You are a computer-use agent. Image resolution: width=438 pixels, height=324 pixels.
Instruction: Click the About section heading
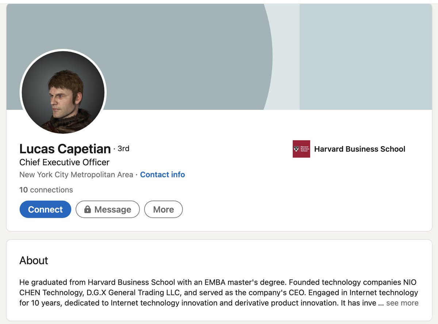coord(34,261)
